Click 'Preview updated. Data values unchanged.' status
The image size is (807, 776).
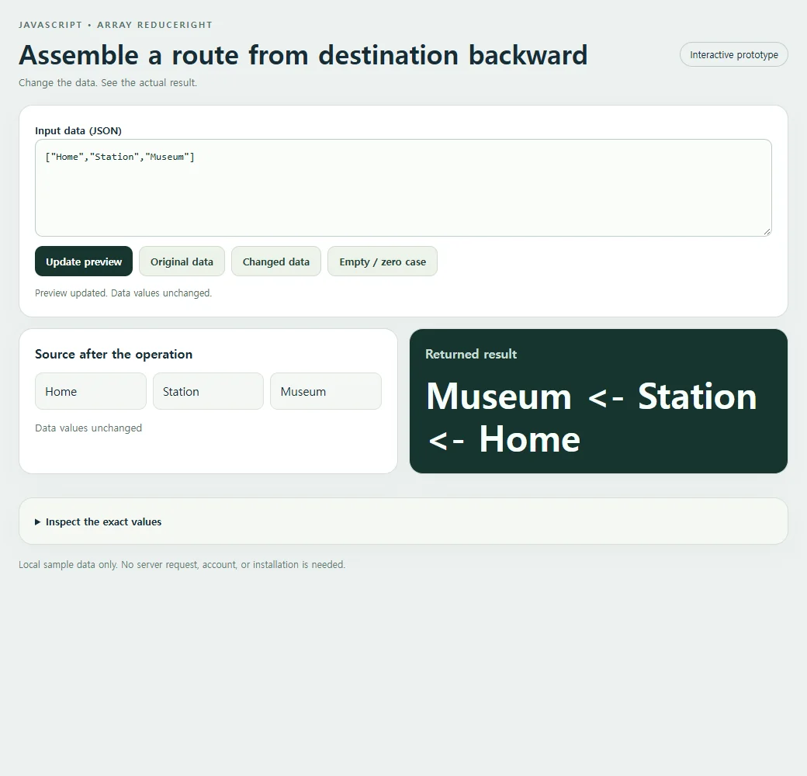123,293
